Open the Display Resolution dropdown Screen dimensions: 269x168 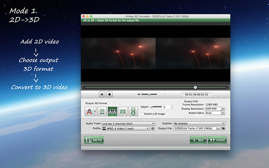223,109
